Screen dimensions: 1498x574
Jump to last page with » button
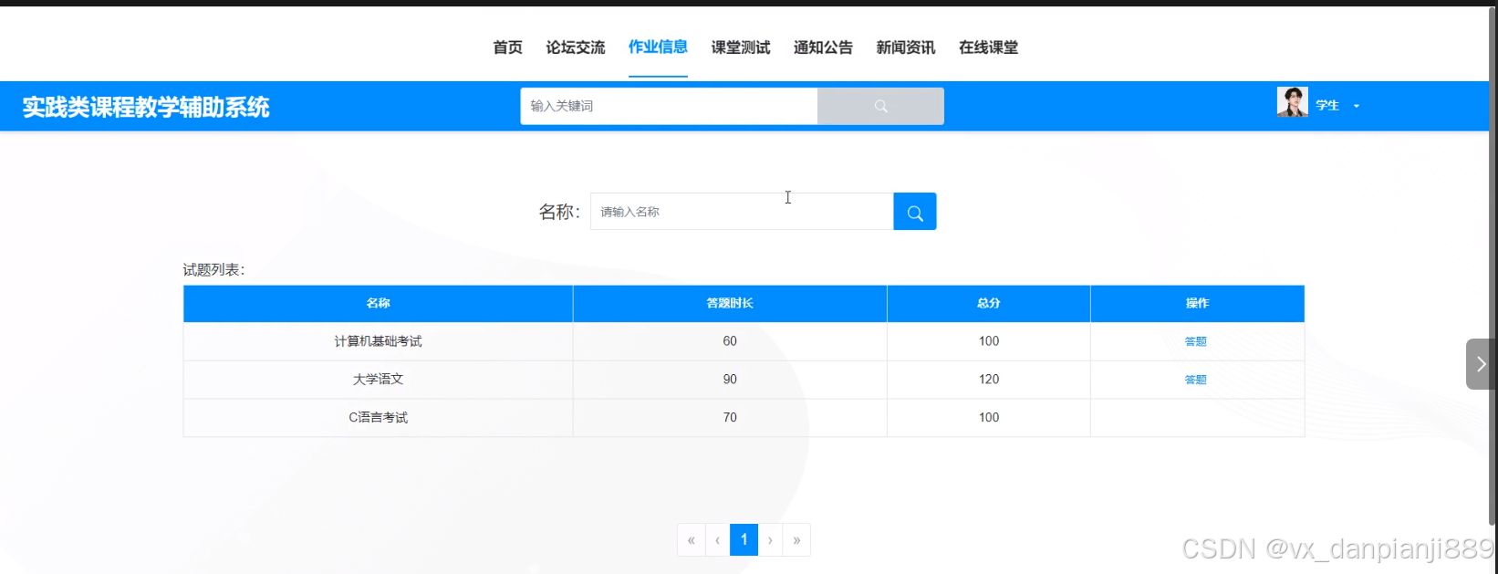[x=797, y=540]
